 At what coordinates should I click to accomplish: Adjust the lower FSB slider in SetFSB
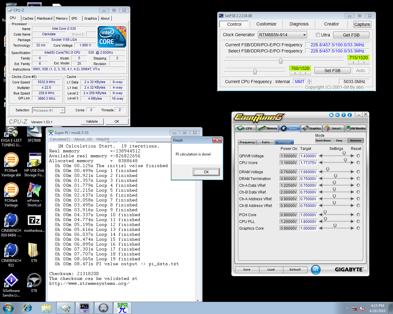[x=255, y=72]
